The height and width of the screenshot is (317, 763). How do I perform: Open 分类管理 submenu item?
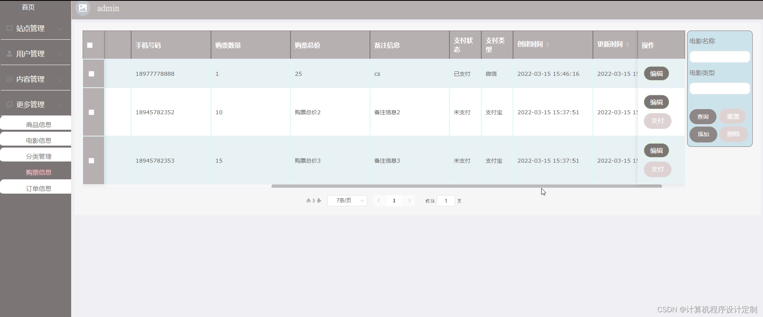pos(36,155)
